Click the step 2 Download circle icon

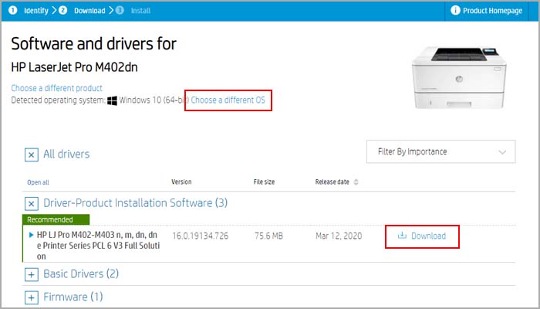coord(62,10)
